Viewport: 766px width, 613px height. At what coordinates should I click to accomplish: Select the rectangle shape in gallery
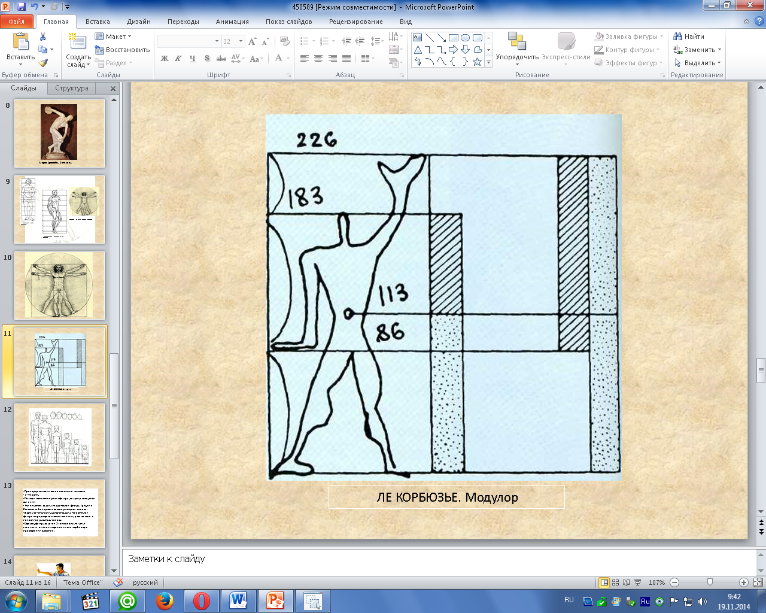[x=453, y=38]
